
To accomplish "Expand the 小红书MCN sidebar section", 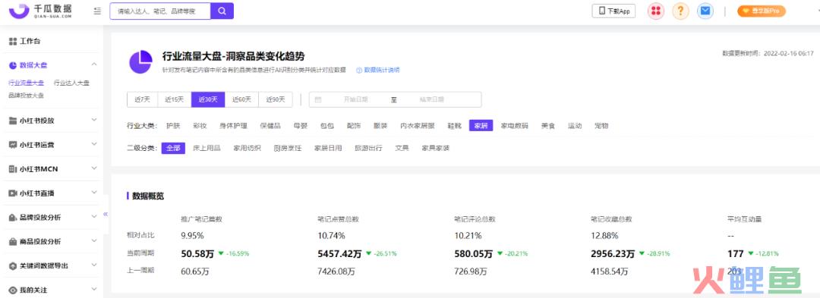I will [x=94, y=168].
